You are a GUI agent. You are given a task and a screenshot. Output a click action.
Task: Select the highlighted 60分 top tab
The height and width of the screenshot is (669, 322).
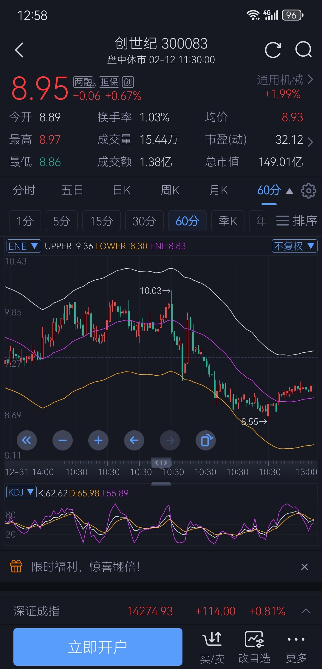(269, 190)
